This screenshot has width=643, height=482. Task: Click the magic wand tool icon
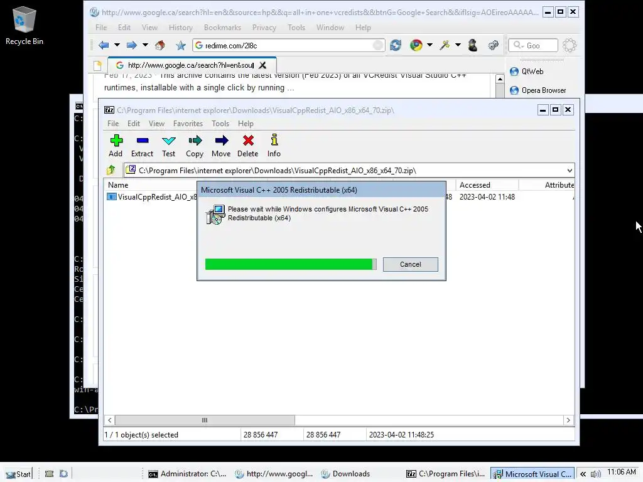point(445,45)
